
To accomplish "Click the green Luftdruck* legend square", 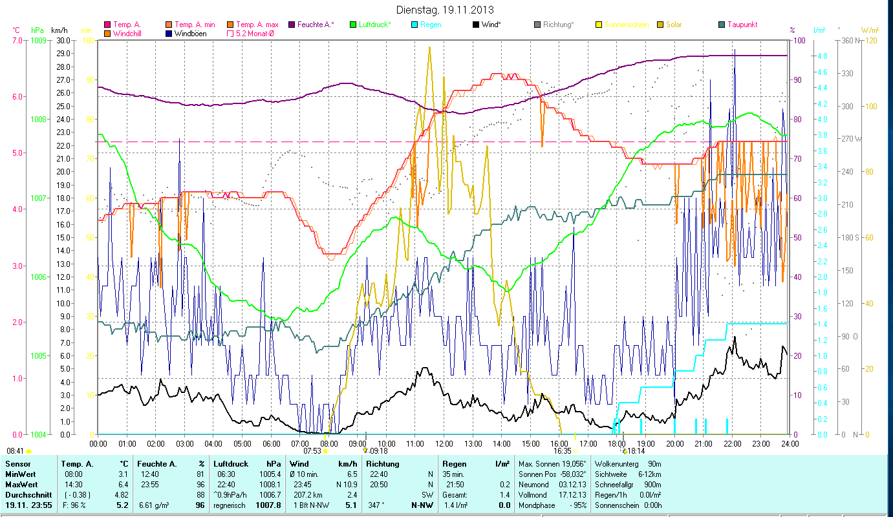I will click(353, 25).
